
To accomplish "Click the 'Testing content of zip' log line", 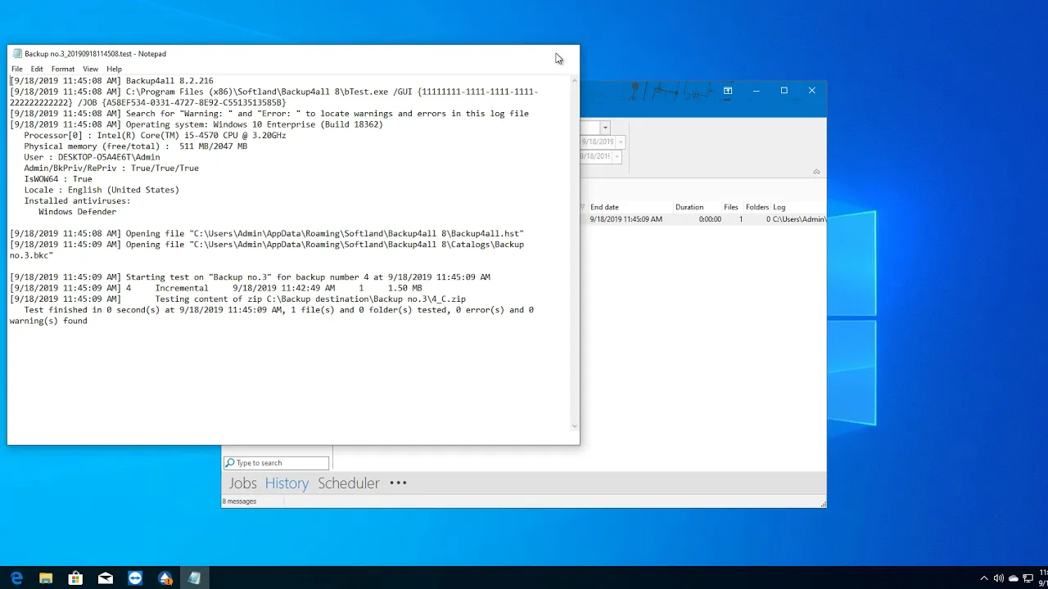I will [x=237, y=299].
